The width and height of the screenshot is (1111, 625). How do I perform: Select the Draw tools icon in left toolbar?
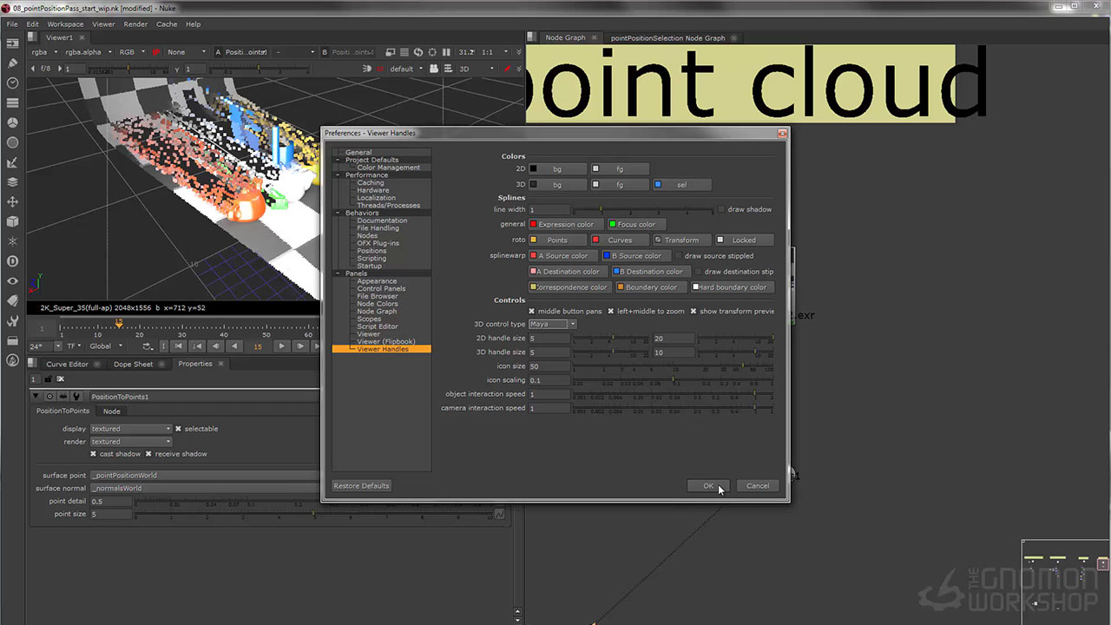click(x=12, y=63)
